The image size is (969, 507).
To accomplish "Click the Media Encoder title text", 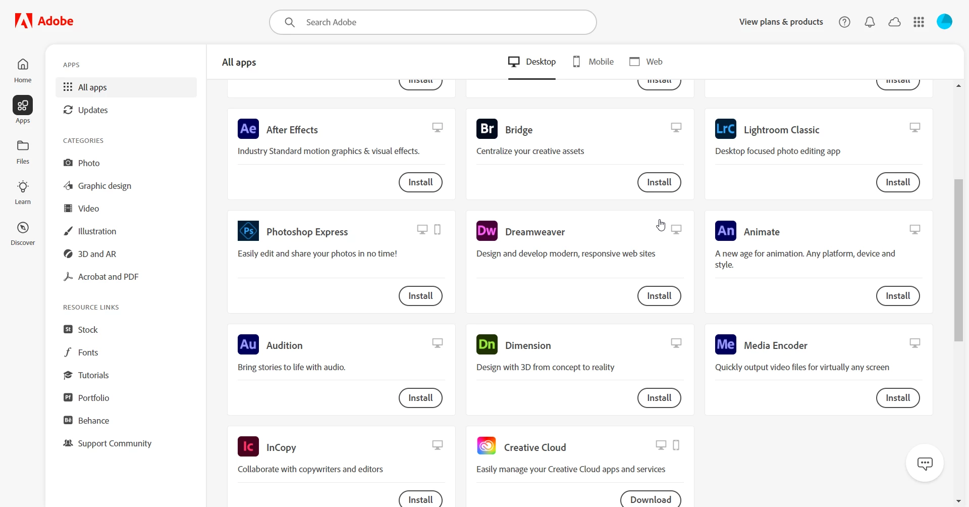I will (x=775, y=345).
